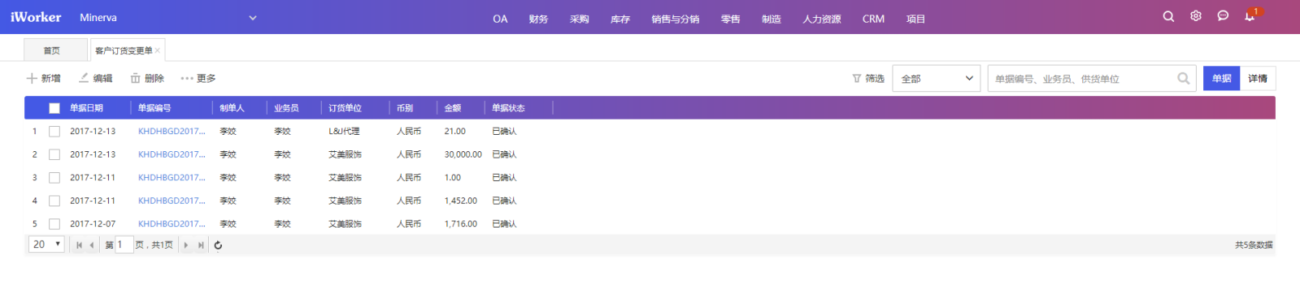
Task: Click the search icon in document search box
Action: [1184, 79]
